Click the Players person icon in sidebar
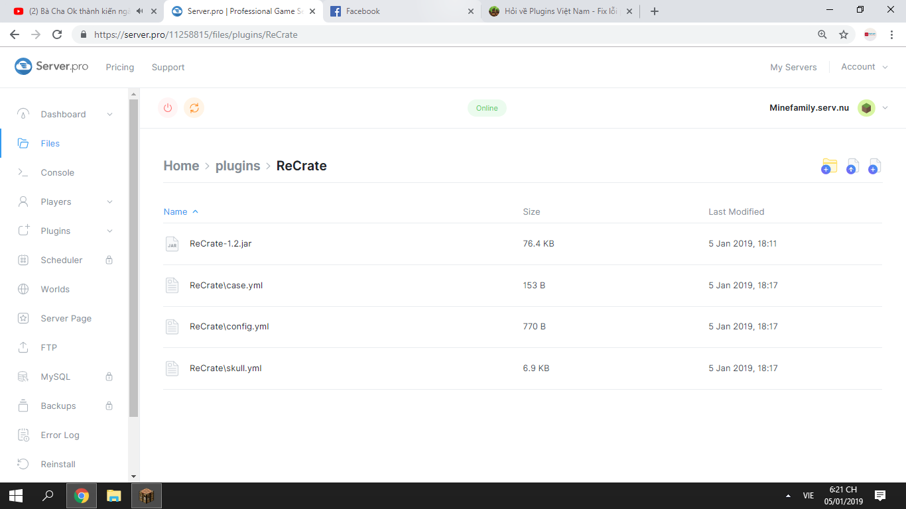 point(23,201)
